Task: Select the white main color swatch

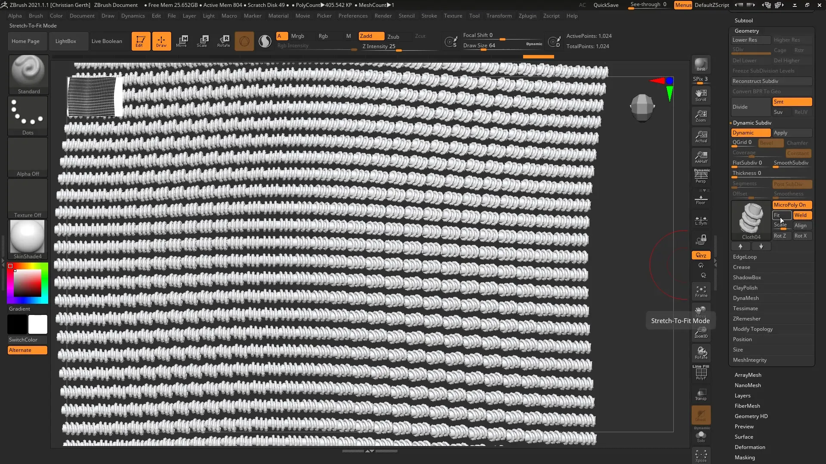Action: click(x=38, y=324)
